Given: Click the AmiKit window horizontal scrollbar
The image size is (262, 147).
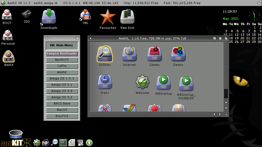Looking at the screenshot, I should click(150, 114).
